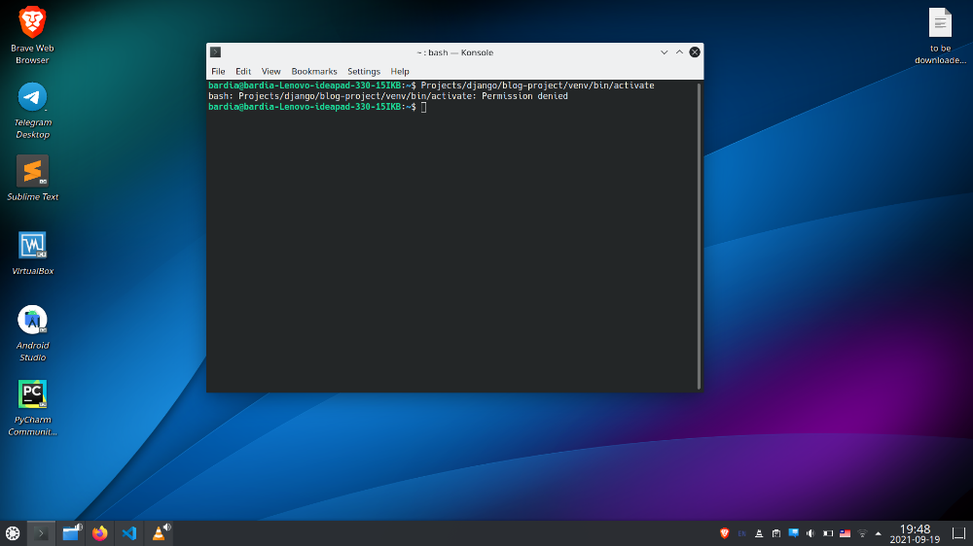
Task: Open the Brave Web Browser desktop icon
Action: click(x=32, y=23)
